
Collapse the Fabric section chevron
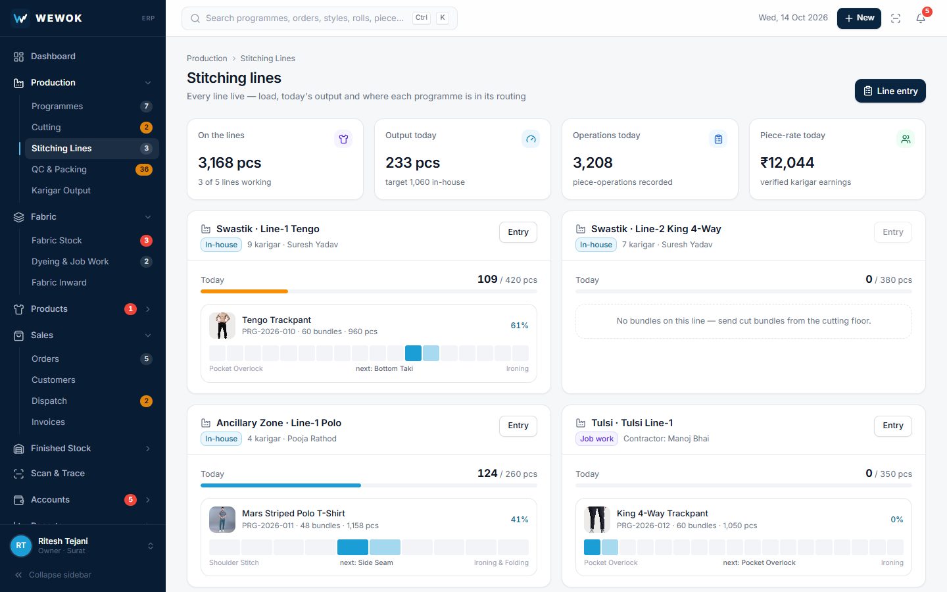point(148,217)
